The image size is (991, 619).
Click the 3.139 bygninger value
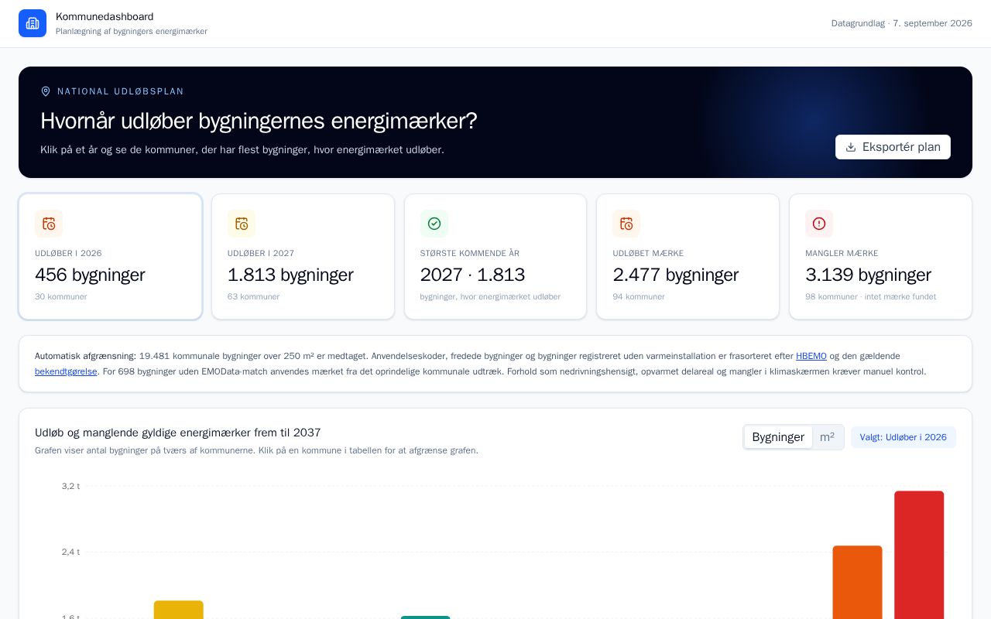[x=868, y=275]
